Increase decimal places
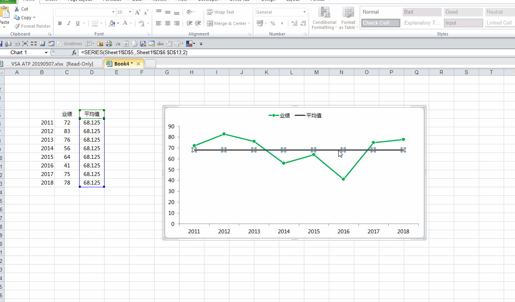Image resolution: width=515 pixels, height=302 pixels. [x=295, y=23]
